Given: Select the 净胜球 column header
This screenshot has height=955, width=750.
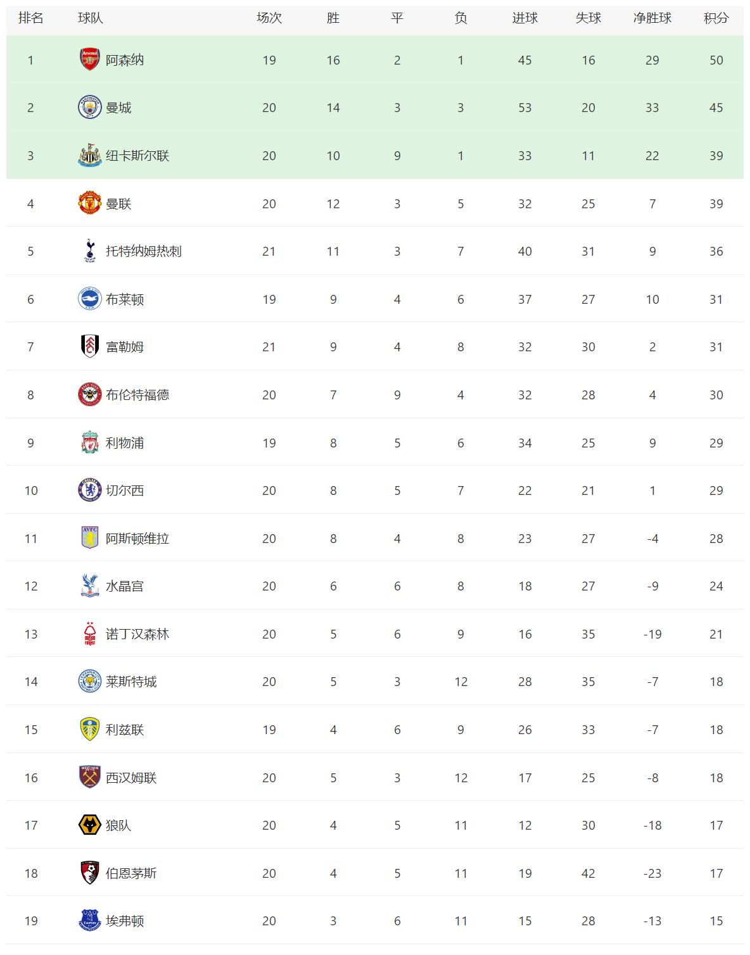Looking at the screenshot, I should (652, 18).
